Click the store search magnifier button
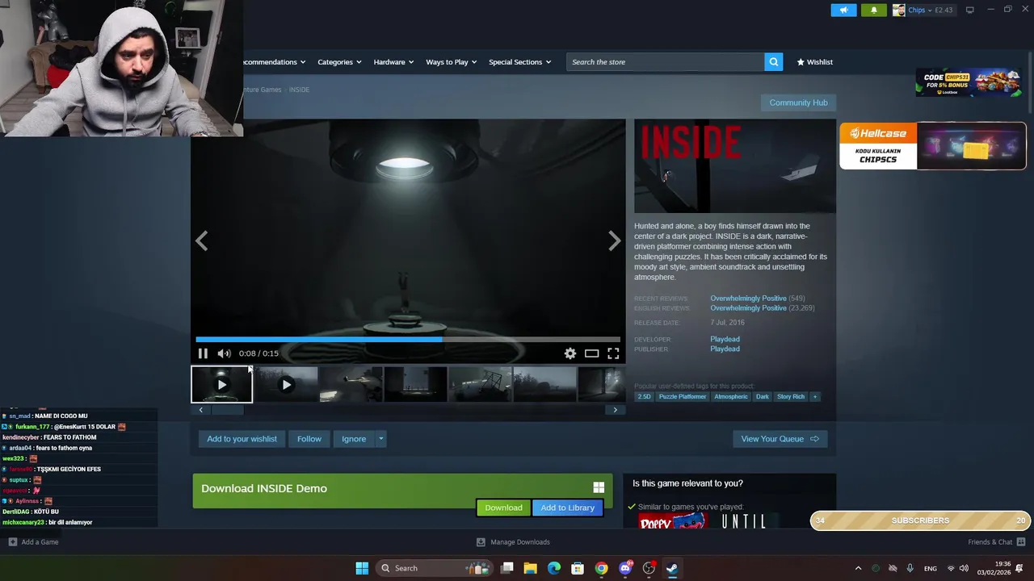Screen dimensions: 1034x581 click(773, 62)
